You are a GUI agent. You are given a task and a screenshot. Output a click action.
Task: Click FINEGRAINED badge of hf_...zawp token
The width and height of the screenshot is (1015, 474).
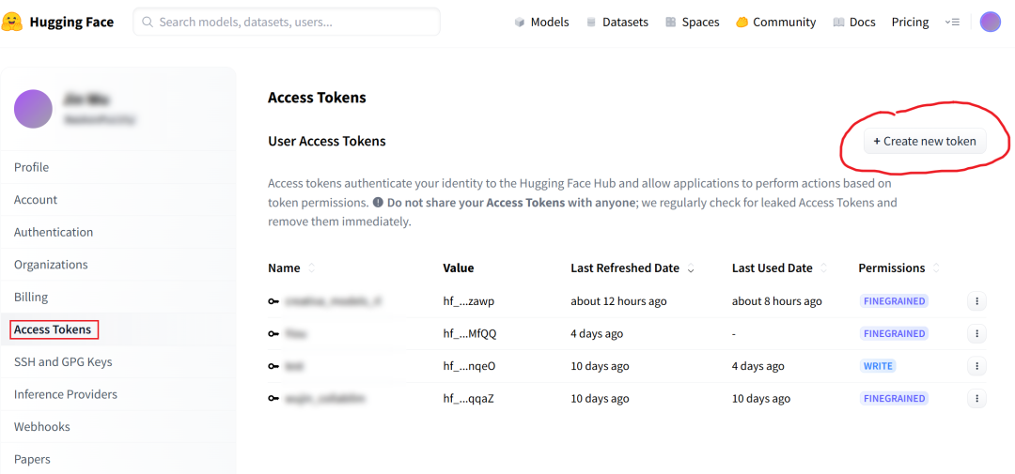pyautogui.click(x=894, y=301)
